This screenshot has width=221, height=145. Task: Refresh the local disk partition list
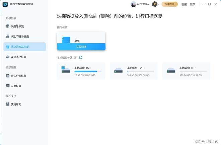pyautogui.click(x=81, y=57)
